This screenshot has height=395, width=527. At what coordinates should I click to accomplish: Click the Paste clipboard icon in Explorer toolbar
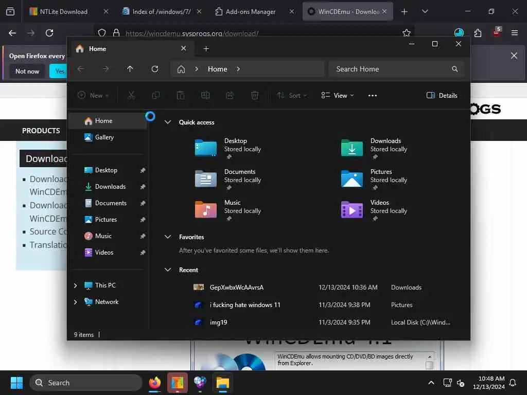[x=181, y=95]
